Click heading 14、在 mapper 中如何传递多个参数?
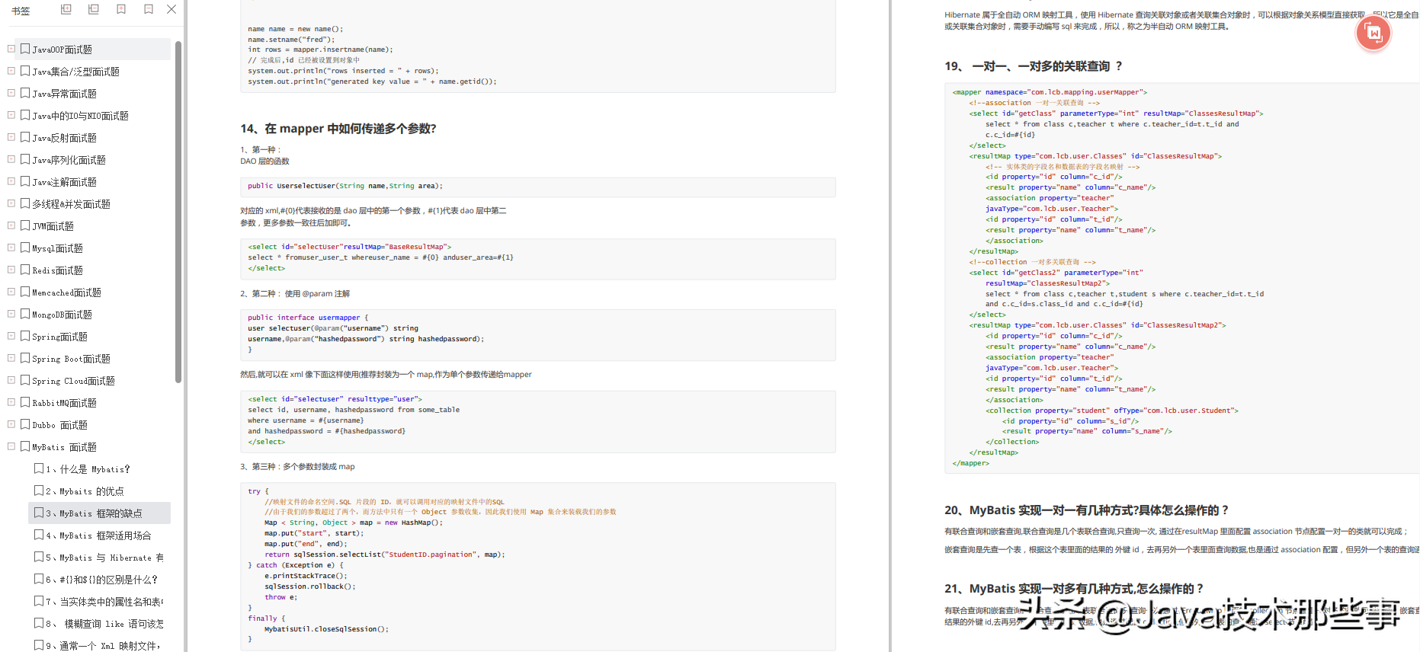The width and height of the screenshot is (1420, 652). [x=338, y=129]
